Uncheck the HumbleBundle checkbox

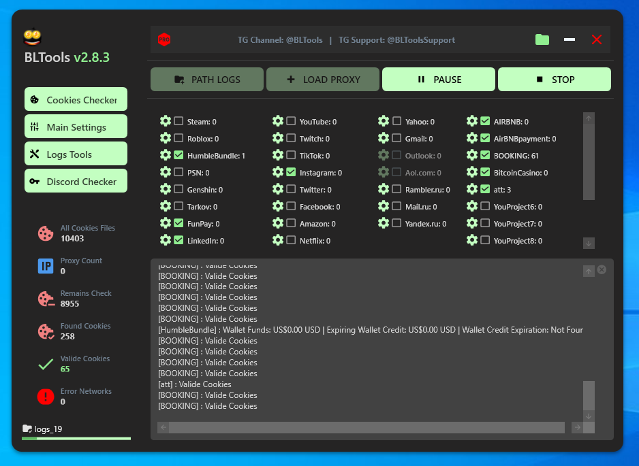point(178,155)
